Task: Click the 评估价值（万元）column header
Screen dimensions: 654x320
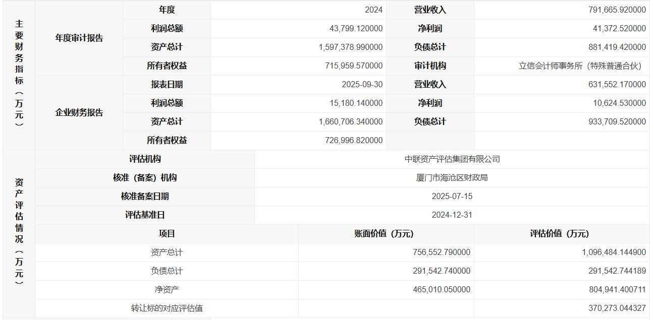Action: point(562,234)
